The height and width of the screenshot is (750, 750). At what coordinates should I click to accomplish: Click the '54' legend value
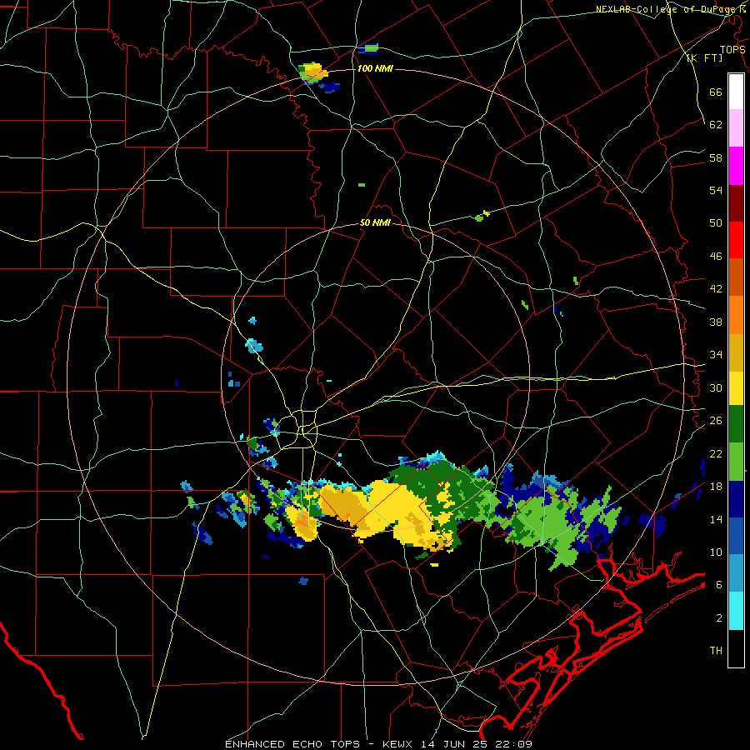[716, 190]
